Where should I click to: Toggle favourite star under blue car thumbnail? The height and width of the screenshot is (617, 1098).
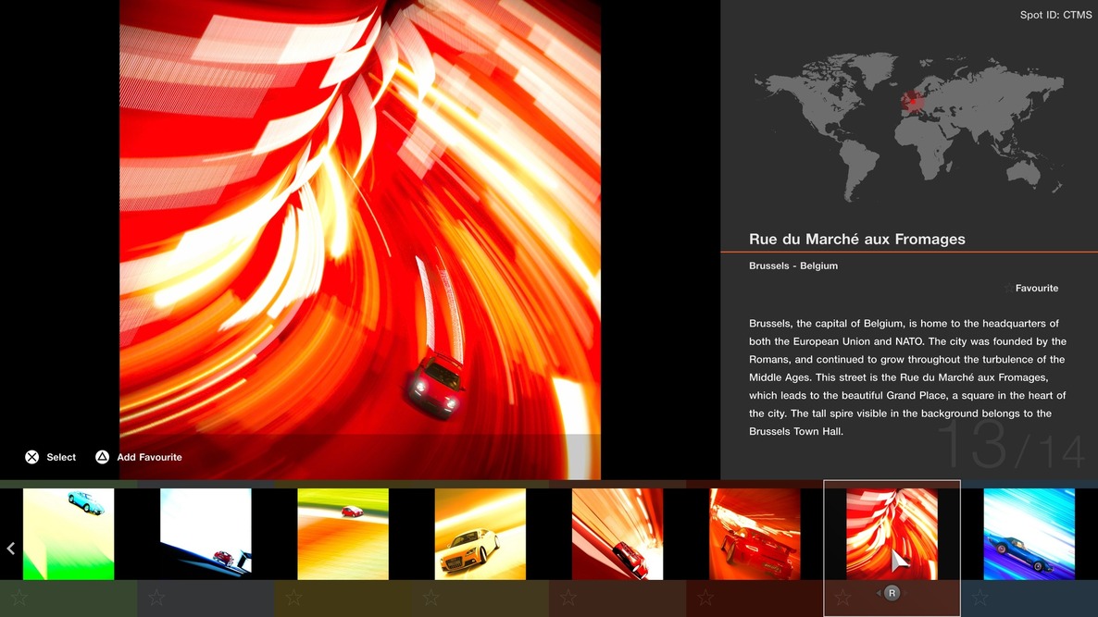click(x=19, y=598)
